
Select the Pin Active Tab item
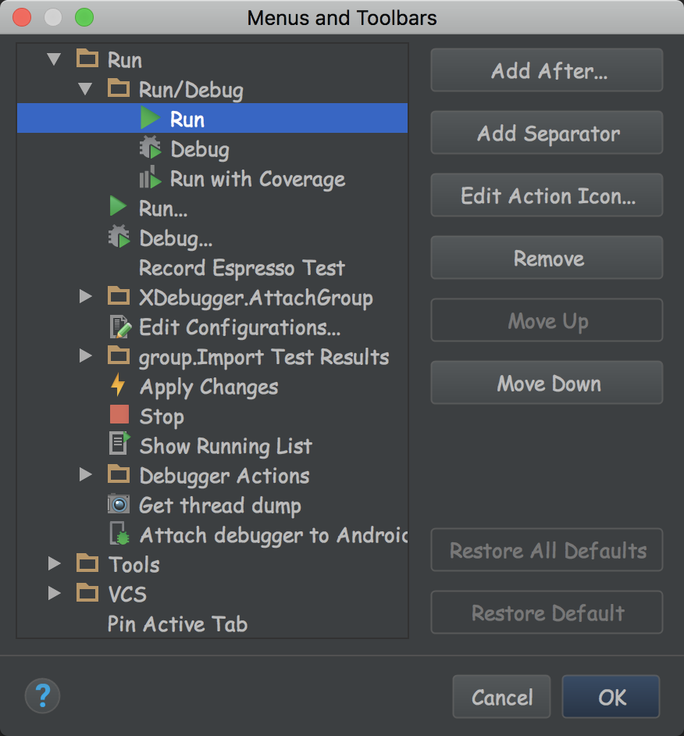[x=177, y=623]
